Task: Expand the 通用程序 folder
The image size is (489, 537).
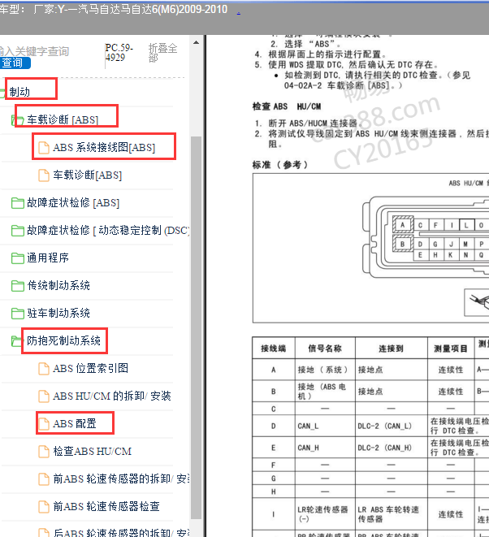Action: point(48,258)
